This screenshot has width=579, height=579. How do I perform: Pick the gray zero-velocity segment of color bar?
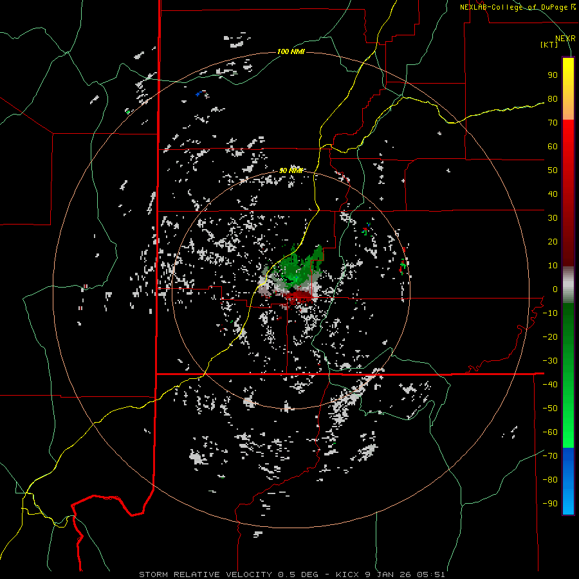[x=568, y=285]
